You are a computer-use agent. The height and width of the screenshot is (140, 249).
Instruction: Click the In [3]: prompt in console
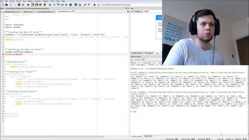click(134, 112)
